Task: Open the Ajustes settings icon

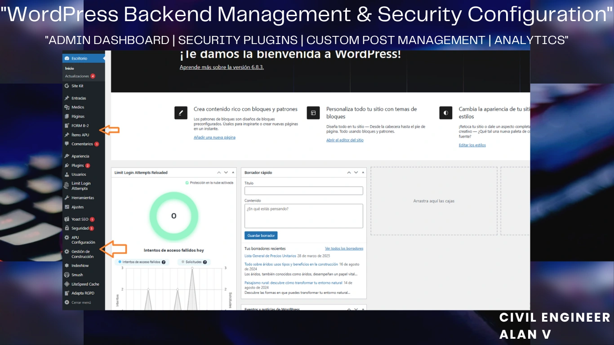Action: click(x=67, y=207)
